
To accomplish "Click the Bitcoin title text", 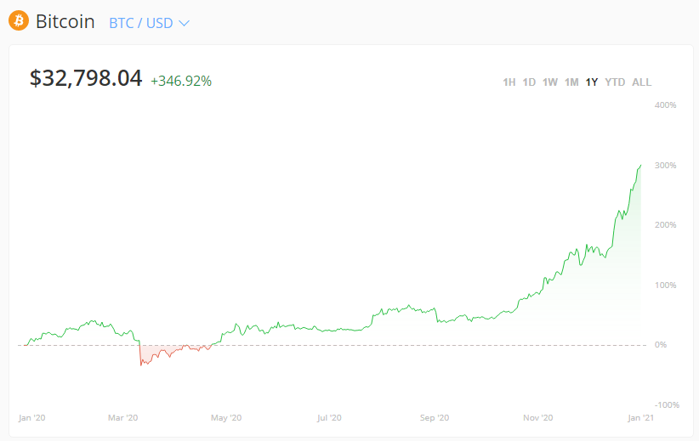I will click(x=65, y=22).
